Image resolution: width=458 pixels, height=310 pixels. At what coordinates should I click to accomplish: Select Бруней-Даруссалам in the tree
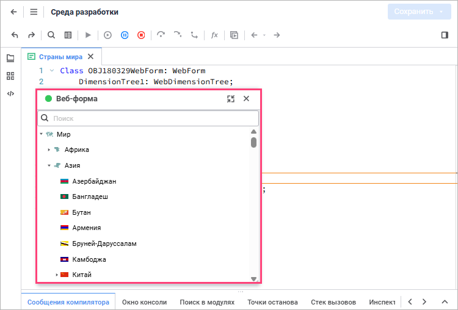tap(104, 243)
